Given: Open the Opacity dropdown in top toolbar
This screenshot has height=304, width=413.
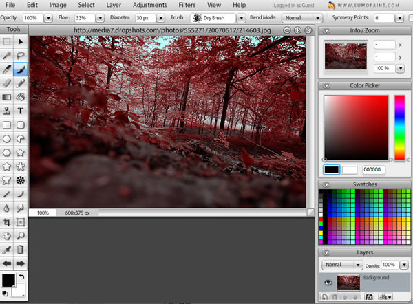Looking at the screenshot, I should [48, 18].
